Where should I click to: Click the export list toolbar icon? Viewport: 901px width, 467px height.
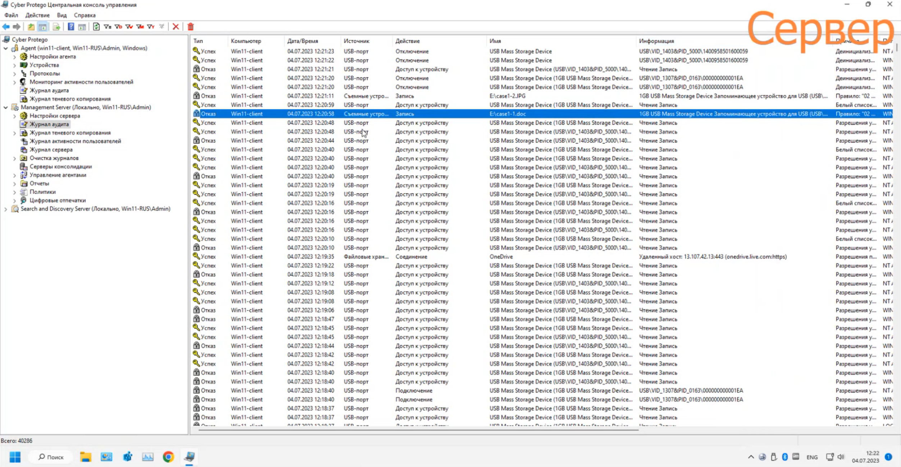click(56, 27)
